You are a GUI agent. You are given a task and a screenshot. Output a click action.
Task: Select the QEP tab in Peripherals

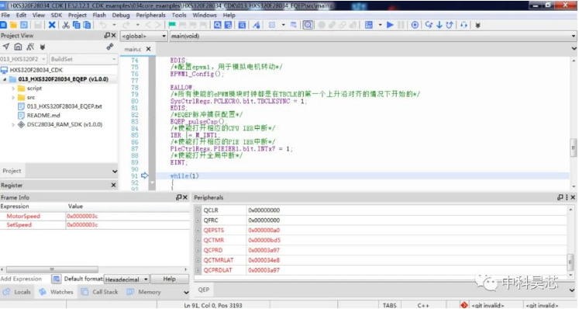pos(203,290)
